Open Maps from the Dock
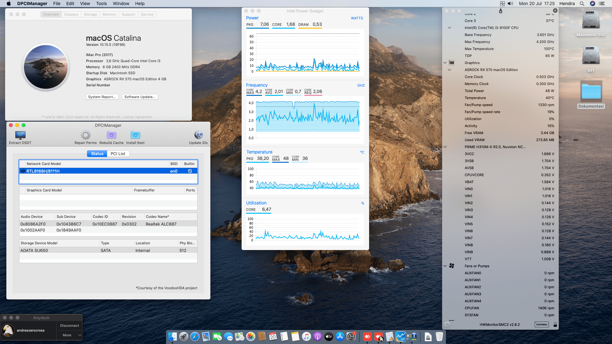The image size is (612, 344). tap(239, 336)
